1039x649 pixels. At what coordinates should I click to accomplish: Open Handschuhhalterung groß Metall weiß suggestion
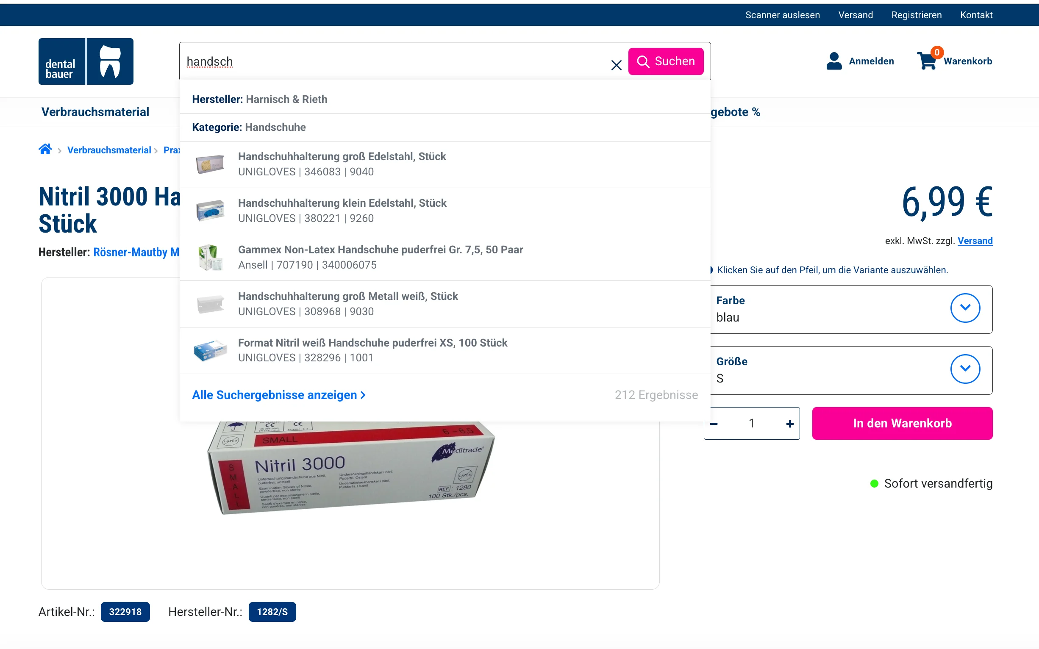pos(445,304)
